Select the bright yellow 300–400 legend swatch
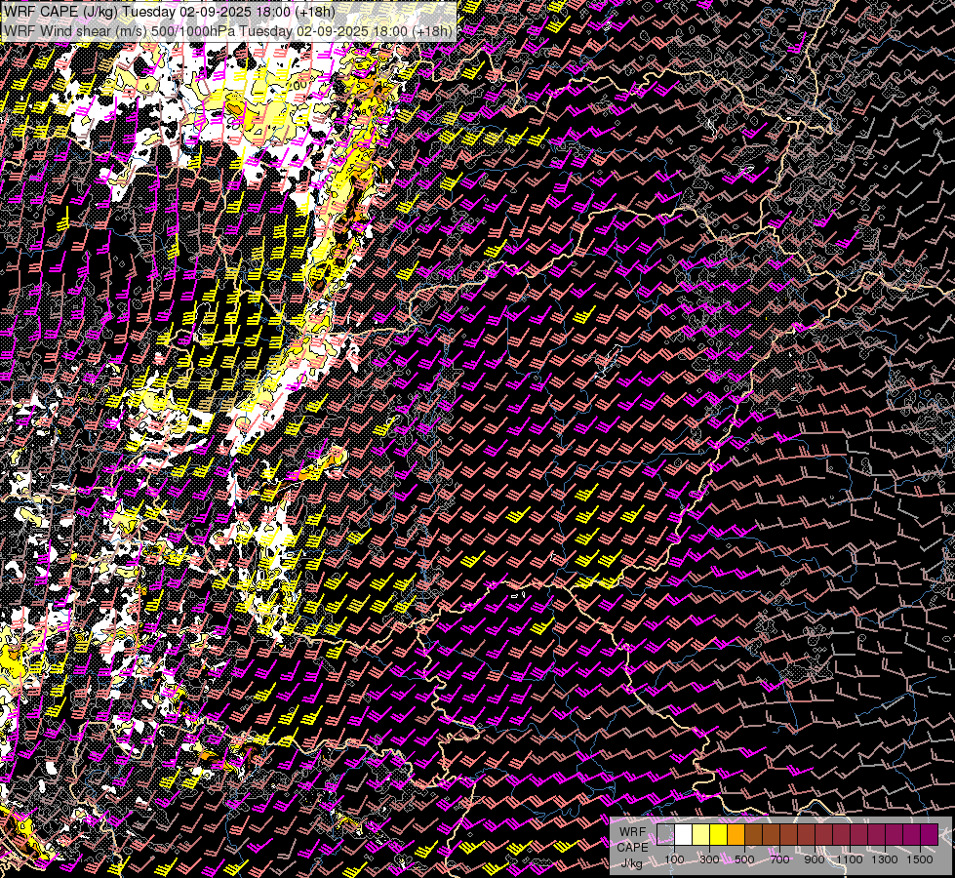The width and height of the screenshot is (955, 878). (719, 834)
